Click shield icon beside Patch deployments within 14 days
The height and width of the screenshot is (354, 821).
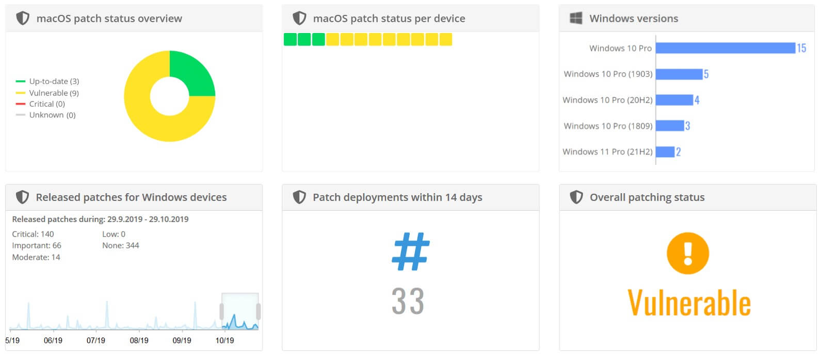pos(299,197)
